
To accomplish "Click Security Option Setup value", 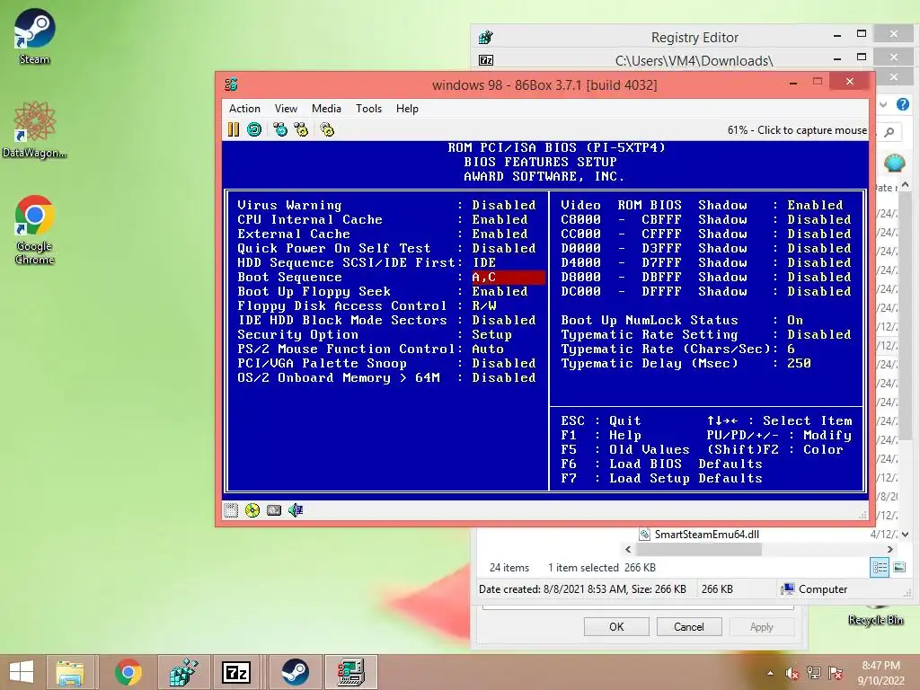I will 491,334.
